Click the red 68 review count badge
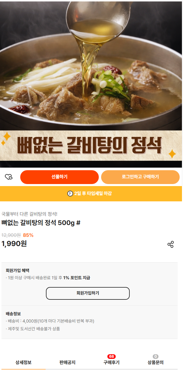The height and width of the screenshot is (373, 184). pyautogui.click(x=111, y=357)
